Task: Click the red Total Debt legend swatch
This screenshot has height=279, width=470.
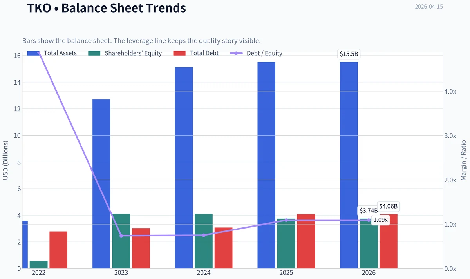Action: (x=179, y=53)
